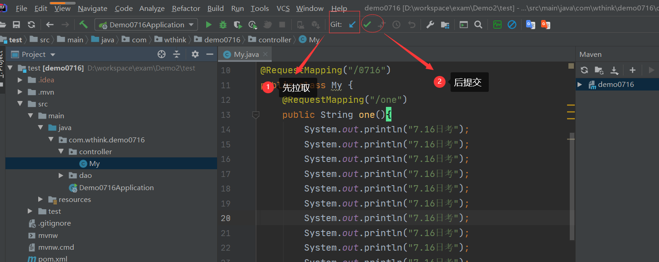Navigate back with the left arrow icon
Screen dimensions: 659x262
pyautogui.click(x=50, y=25)
